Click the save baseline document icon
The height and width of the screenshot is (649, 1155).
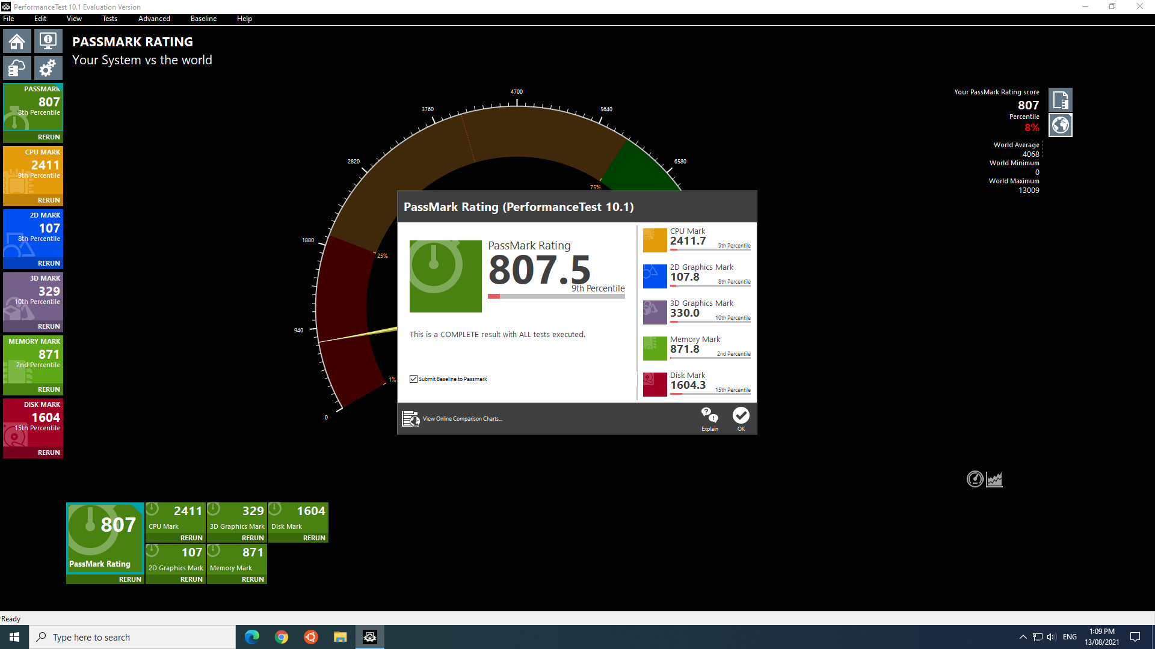coord(1060,100)
